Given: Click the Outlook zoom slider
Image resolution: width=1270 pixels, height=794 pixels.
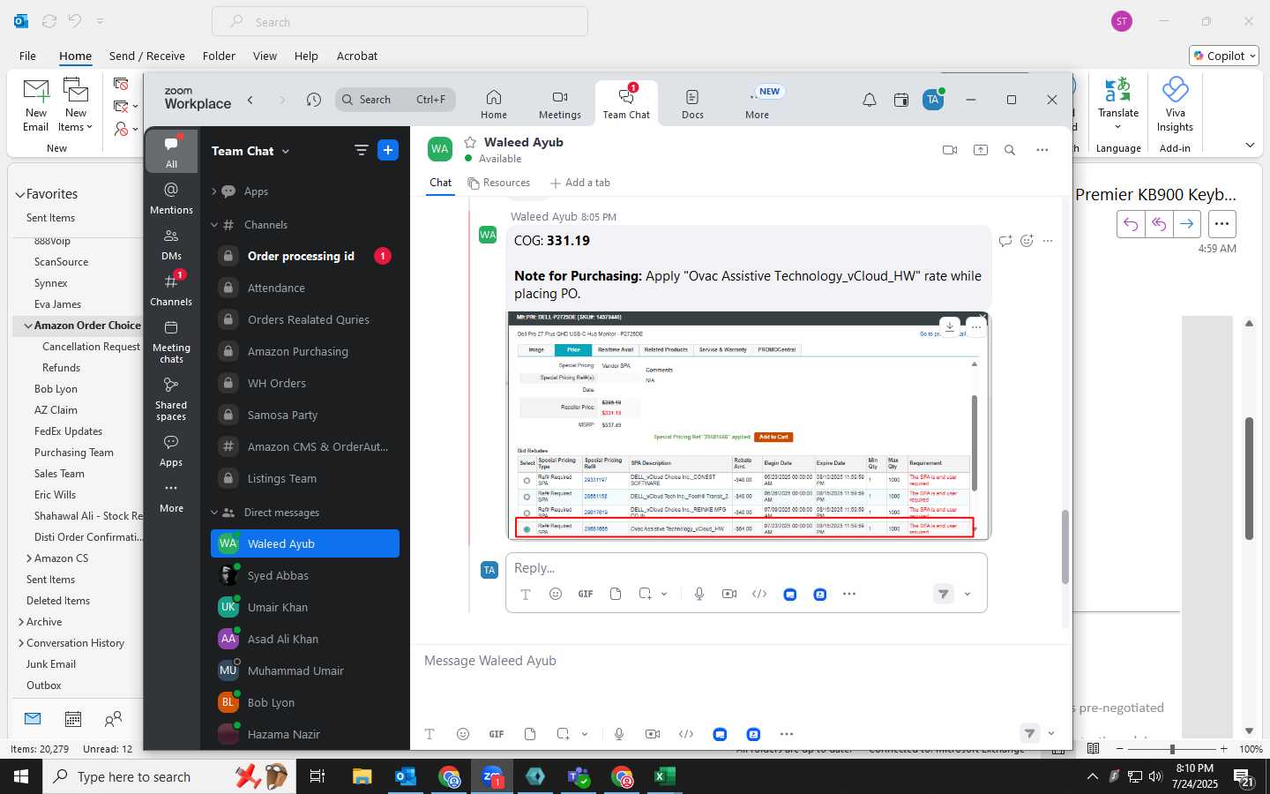Looking at the screenshot, I should click(1172, 748).
